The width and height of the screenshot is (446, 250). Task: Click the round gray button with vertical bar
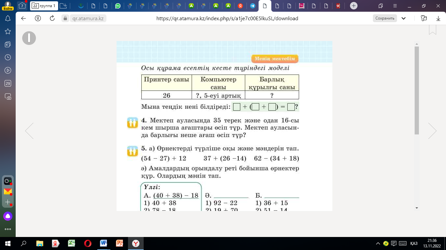[x=29, y=38]
